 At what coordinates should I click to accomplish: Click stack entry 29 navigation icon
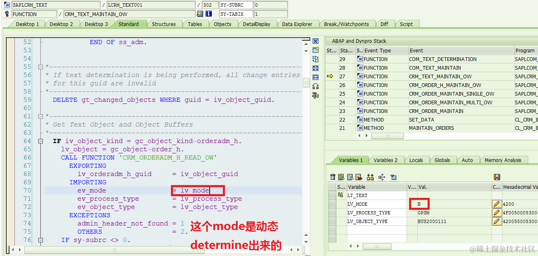click(360, 59)
